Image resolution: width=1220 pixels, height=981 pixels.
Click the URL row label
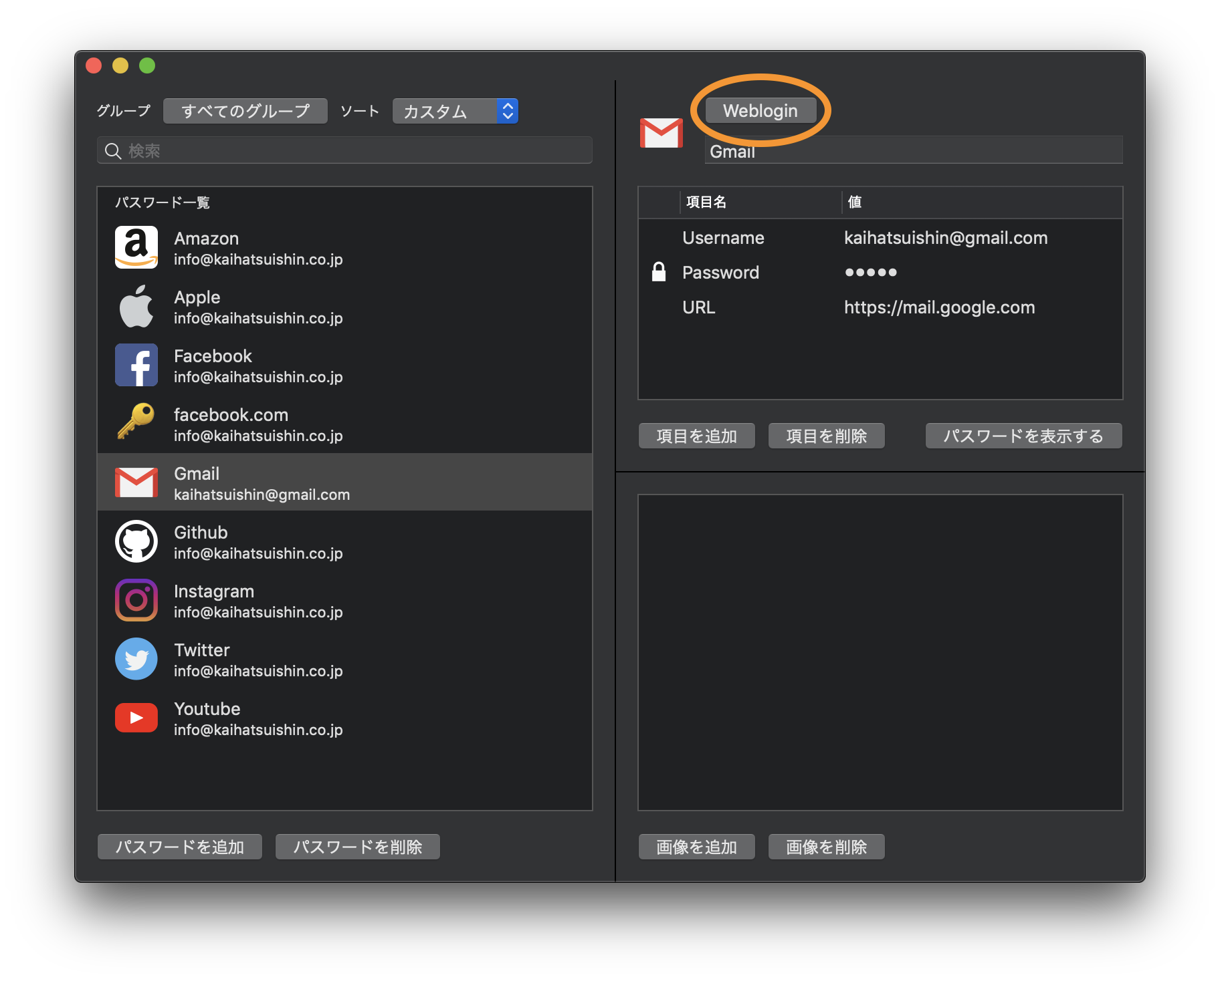(698, 307)
